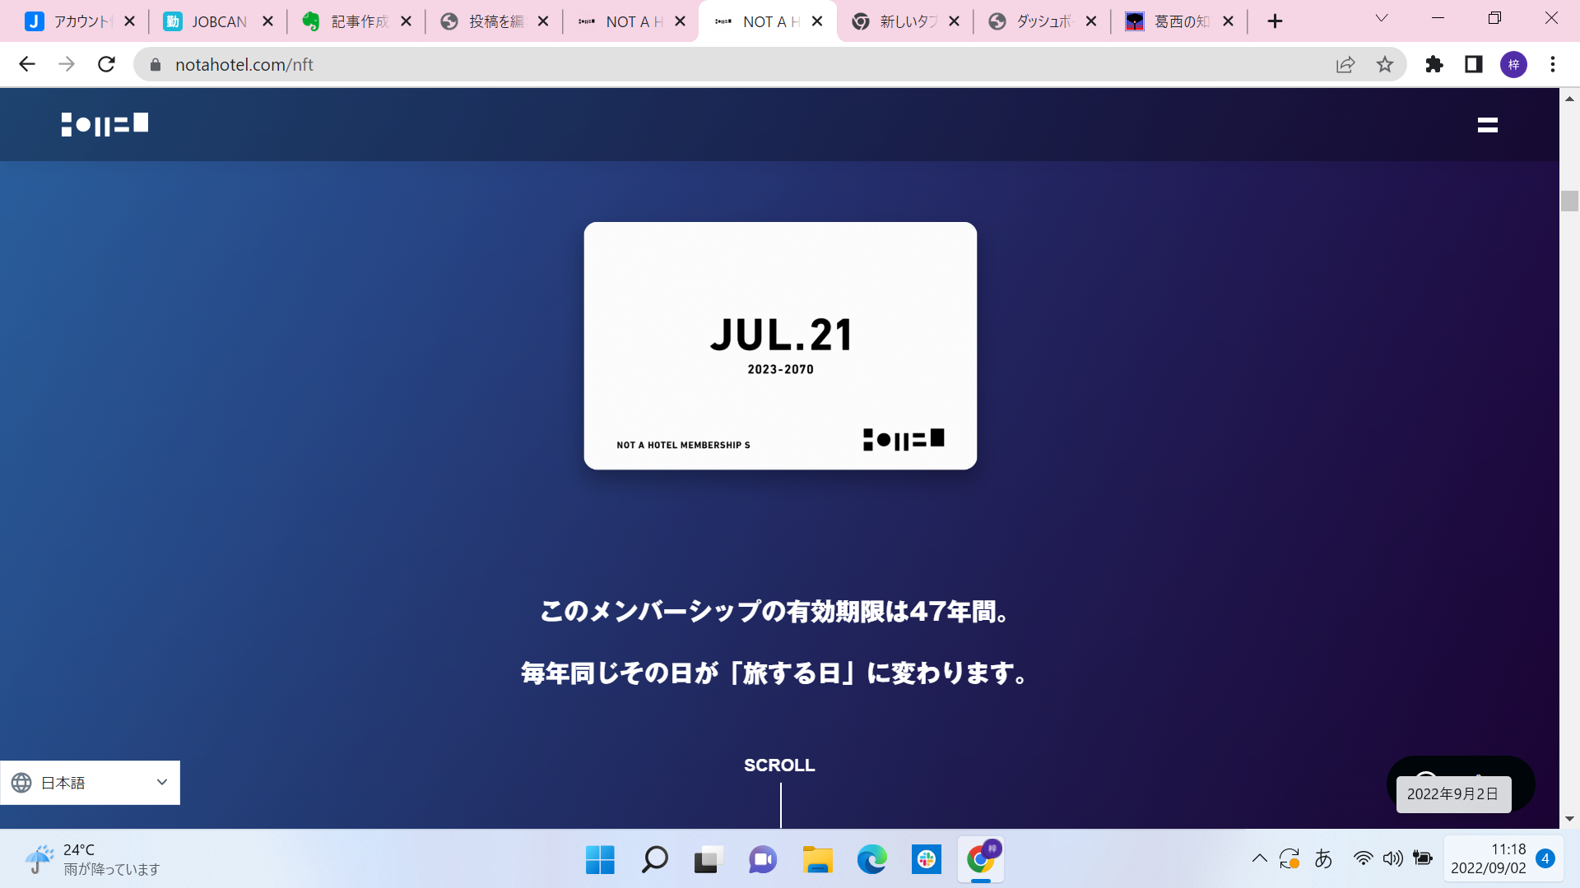Click the NOT A HOTEL logo in header
Screen dimensions: 1580x888
tap(105, 124)
